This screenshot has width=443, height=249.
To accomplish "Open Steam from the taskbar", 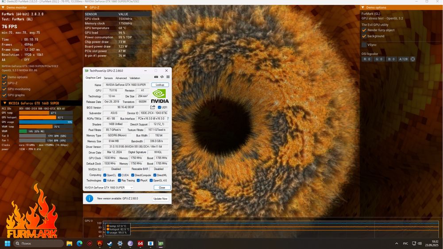I will (x=110, y=243).
